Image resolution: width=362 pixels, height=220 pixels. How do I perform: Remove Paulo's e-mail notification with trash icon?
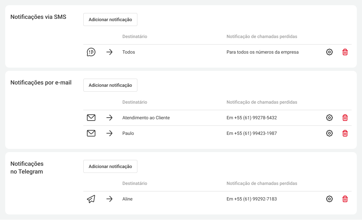tap(345, 133)
